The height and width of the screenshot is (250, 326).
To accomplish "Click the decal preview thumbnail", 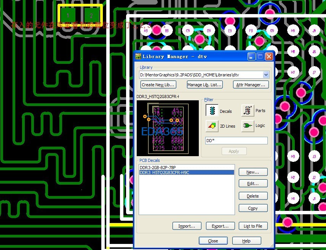I will [168, 128].
